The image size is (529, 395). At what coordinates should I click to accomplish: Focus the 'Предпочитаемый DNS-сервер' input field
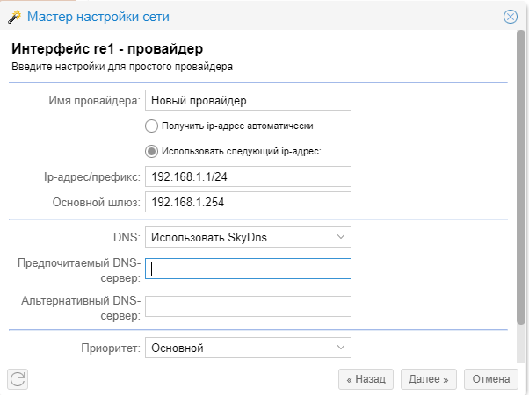click(x=248, y=269)
